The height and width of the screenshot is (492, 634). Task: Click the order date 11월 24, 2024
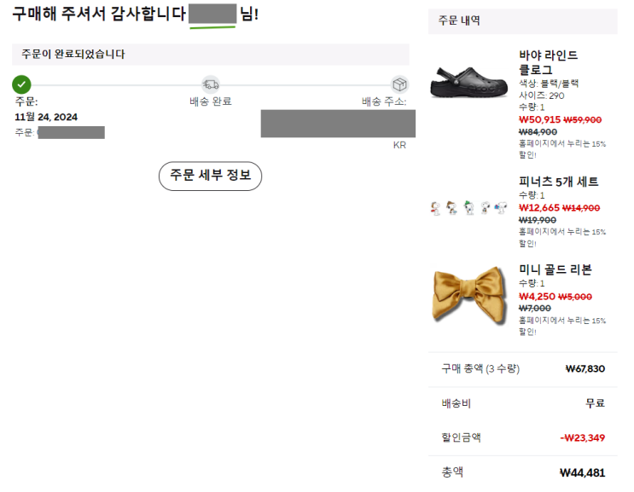pyautogui.click(x=46, y=117)
